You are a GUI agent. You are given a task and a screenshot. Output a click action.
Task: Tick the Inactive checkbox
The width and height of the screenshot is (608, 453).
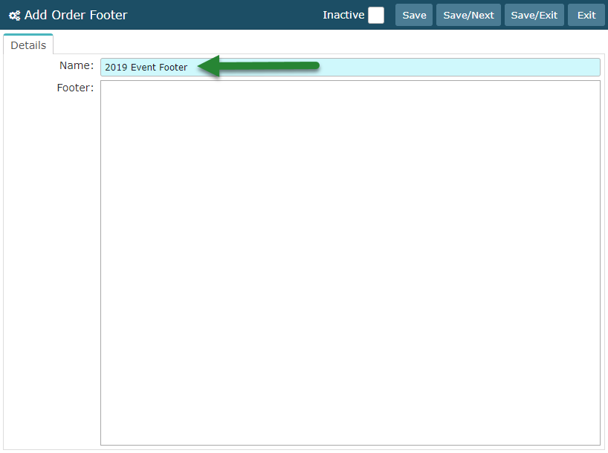[376, 15]
